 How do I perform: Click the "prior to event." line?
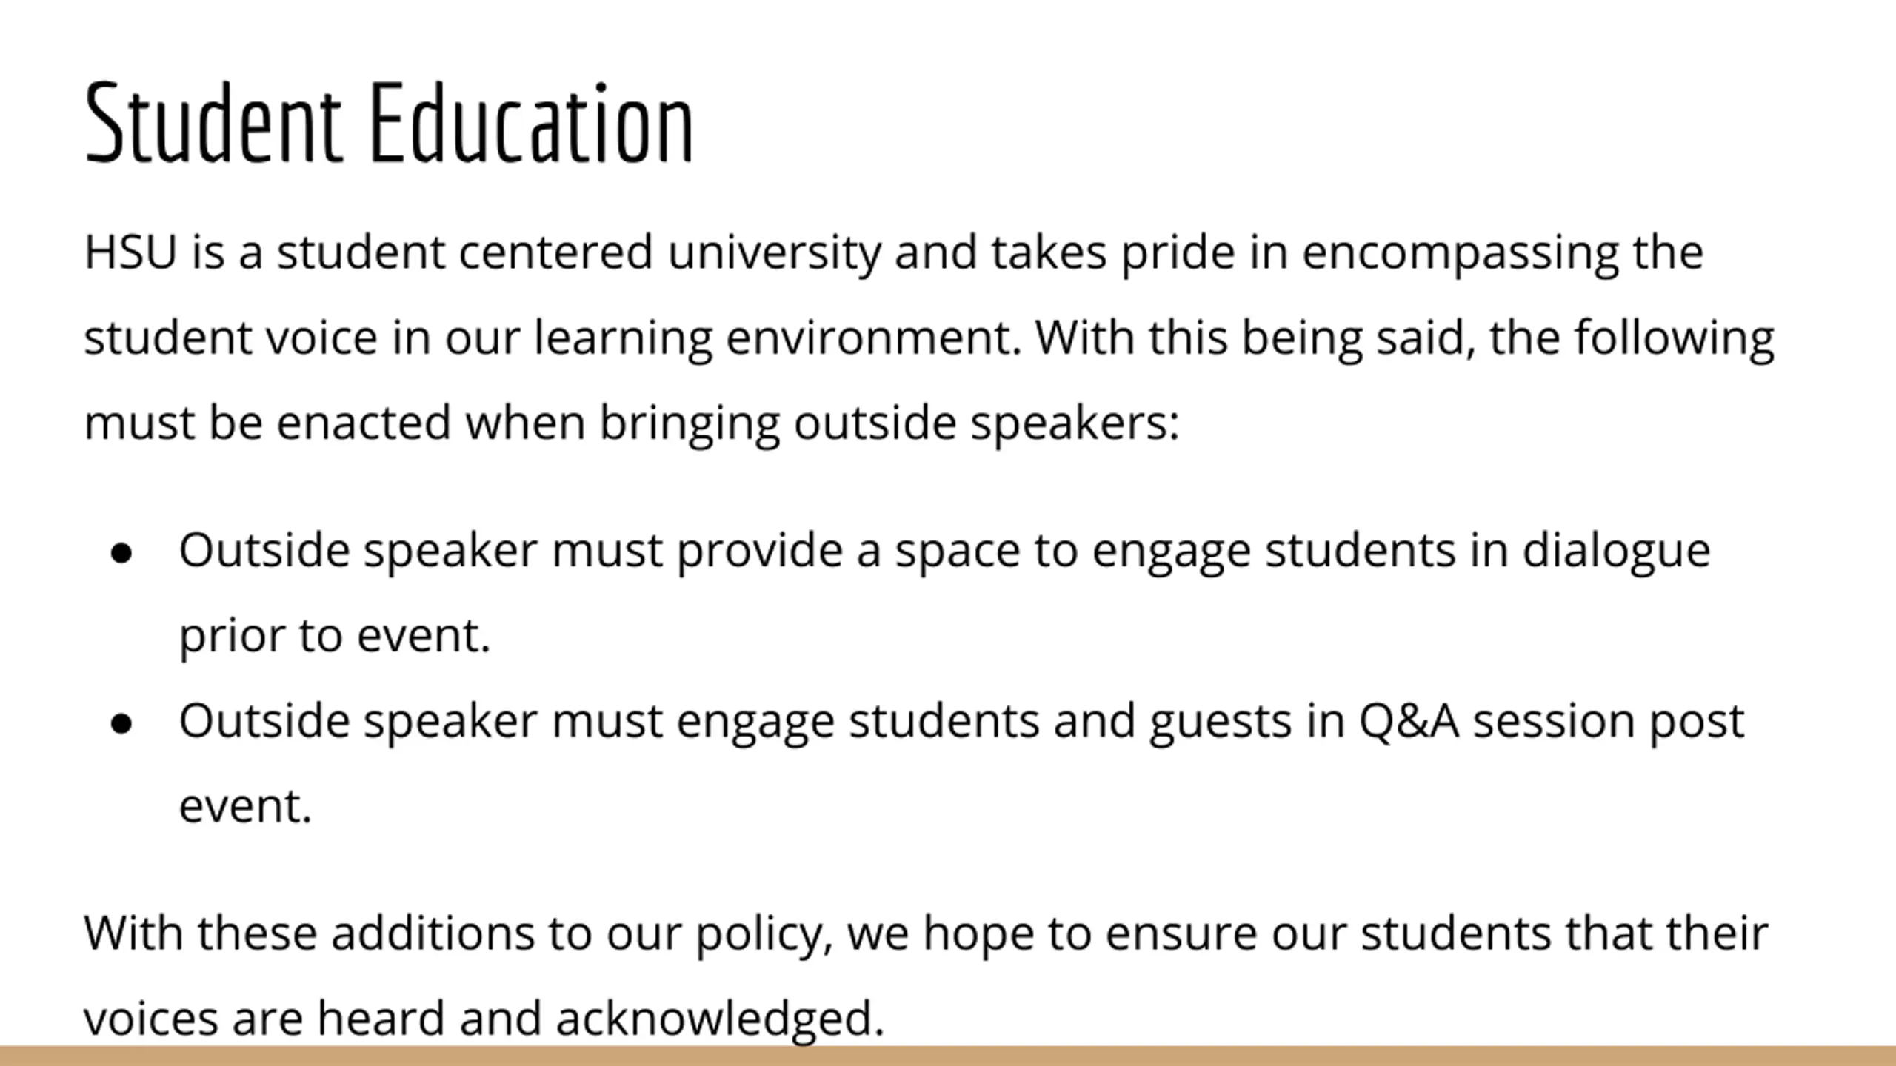[335, 636]
